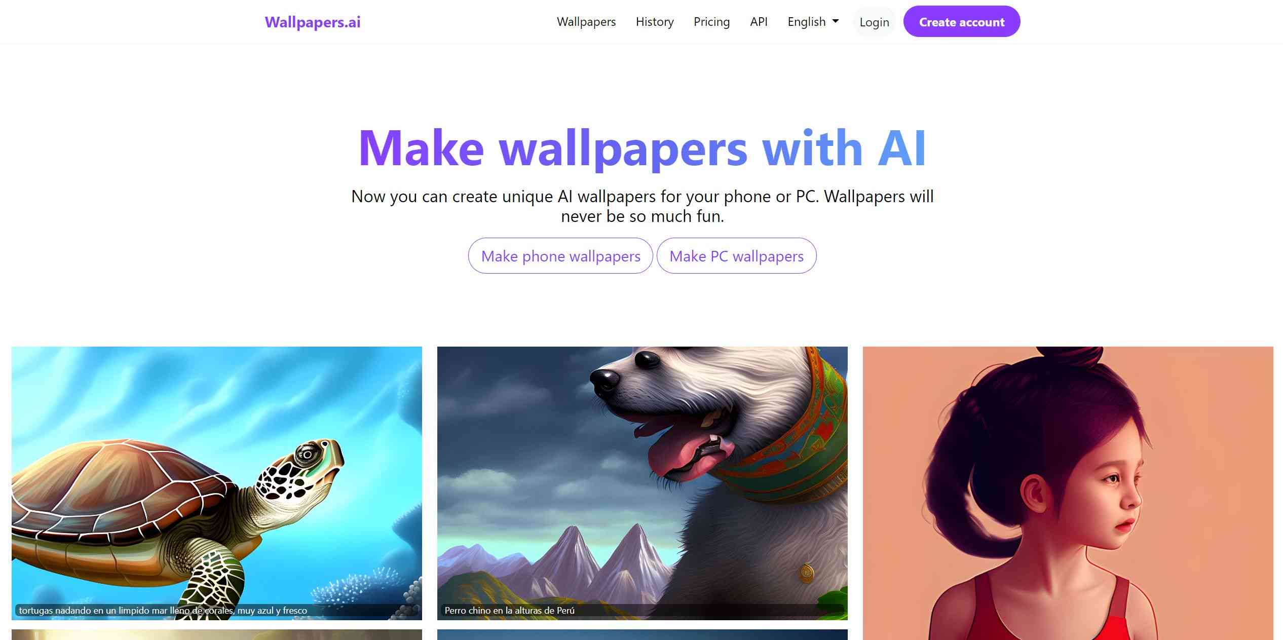This screenshot has width=1283, height=640.
Task: Click the coral turtle image caption
Action: coord(162,609)
